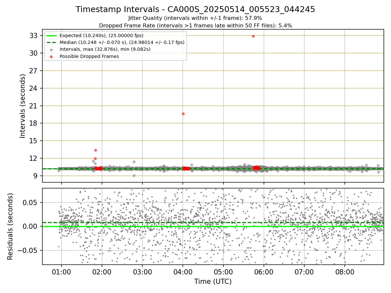Click the 24 tick on intervals axis
This screenshot has width=391, height=293.
pyautogui.click(x=34, y=88)
